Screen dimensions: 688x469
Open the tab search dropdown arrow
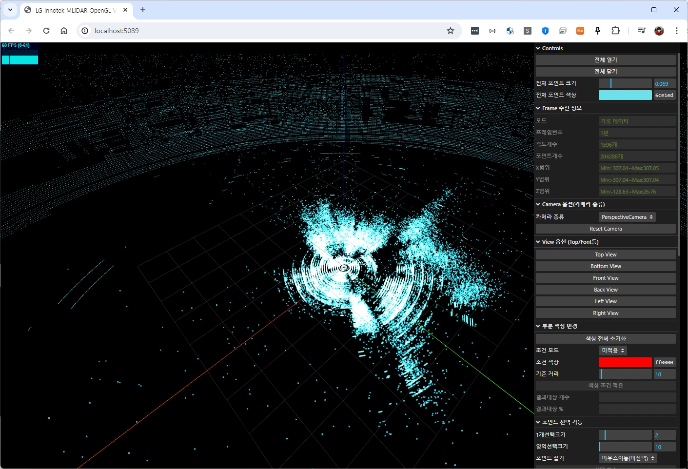coord(10,10)
